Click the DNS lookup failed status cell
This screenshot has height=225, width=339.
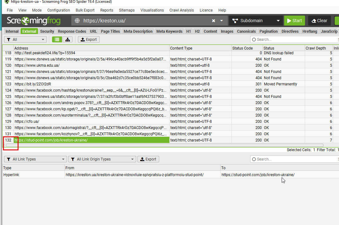(x=284, y=53)
